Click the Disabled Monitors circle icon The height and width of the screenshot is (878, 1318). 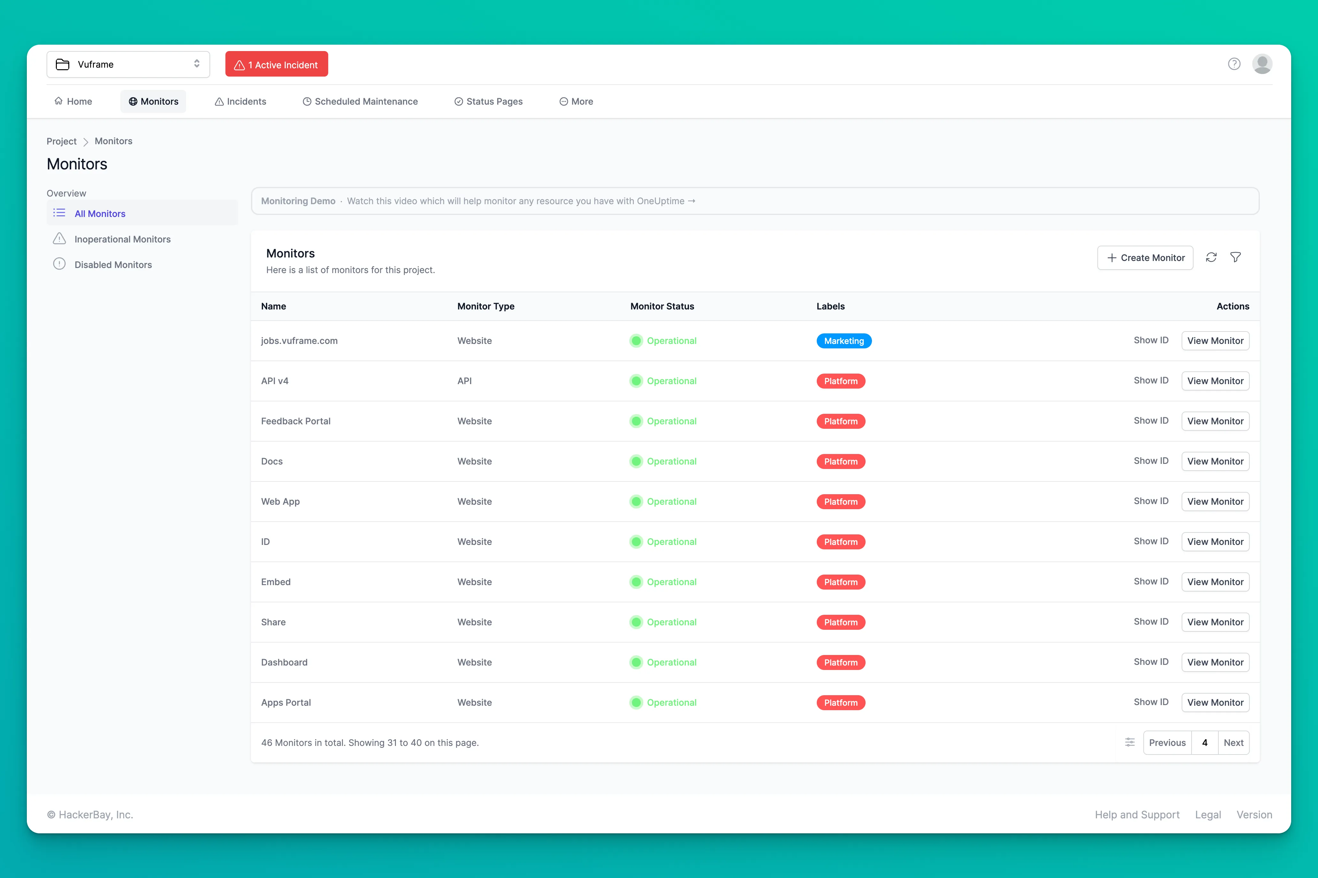(x=59, y=264)
